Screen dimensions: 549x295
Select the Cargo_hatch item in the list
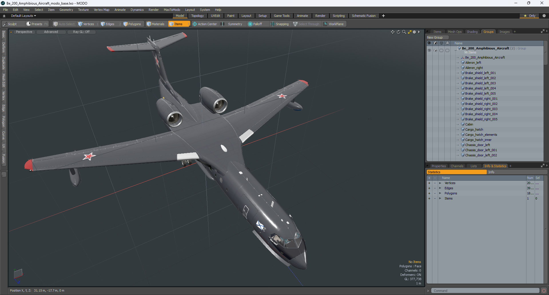click(474, 129)
